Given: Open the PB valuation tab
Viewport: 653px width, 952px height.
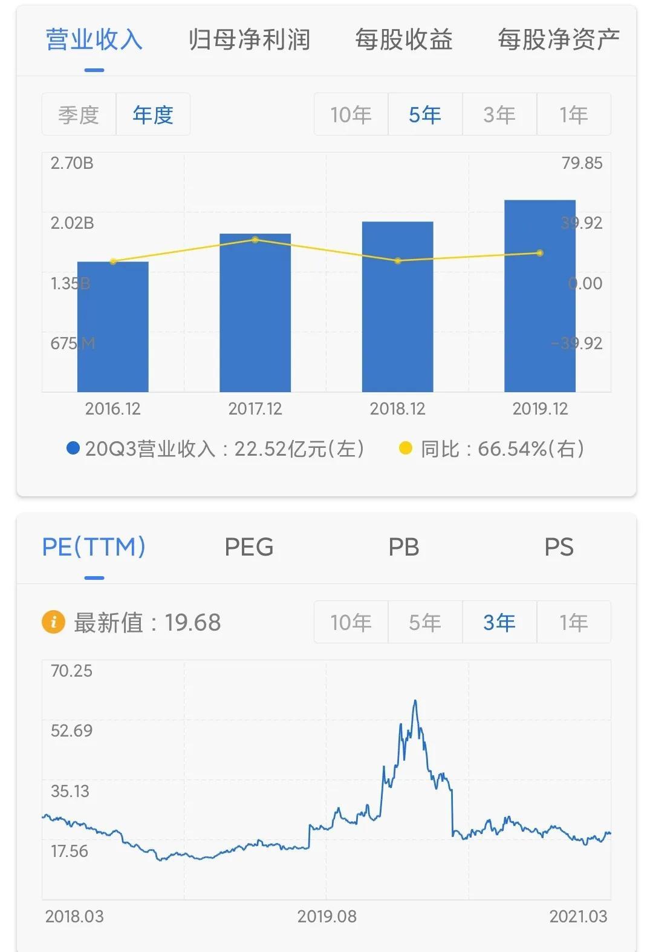Looking at the screenshot, I should pyautogui.click(x=403, y=547).
